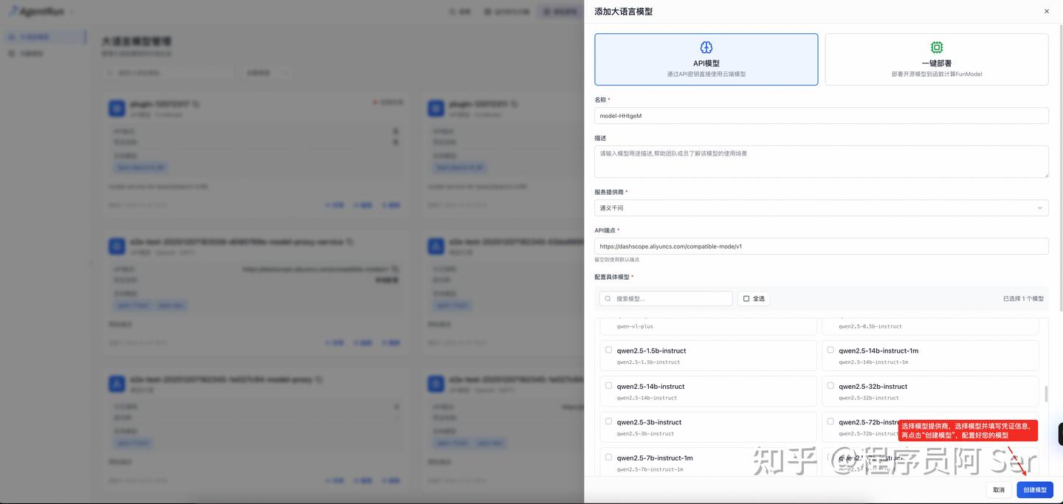The height and width of the screenshot is (504, 1063).
Task: Click the 已选择 1 个模型 counter text
Action: pyautogui.click(x=1023, y=299)
